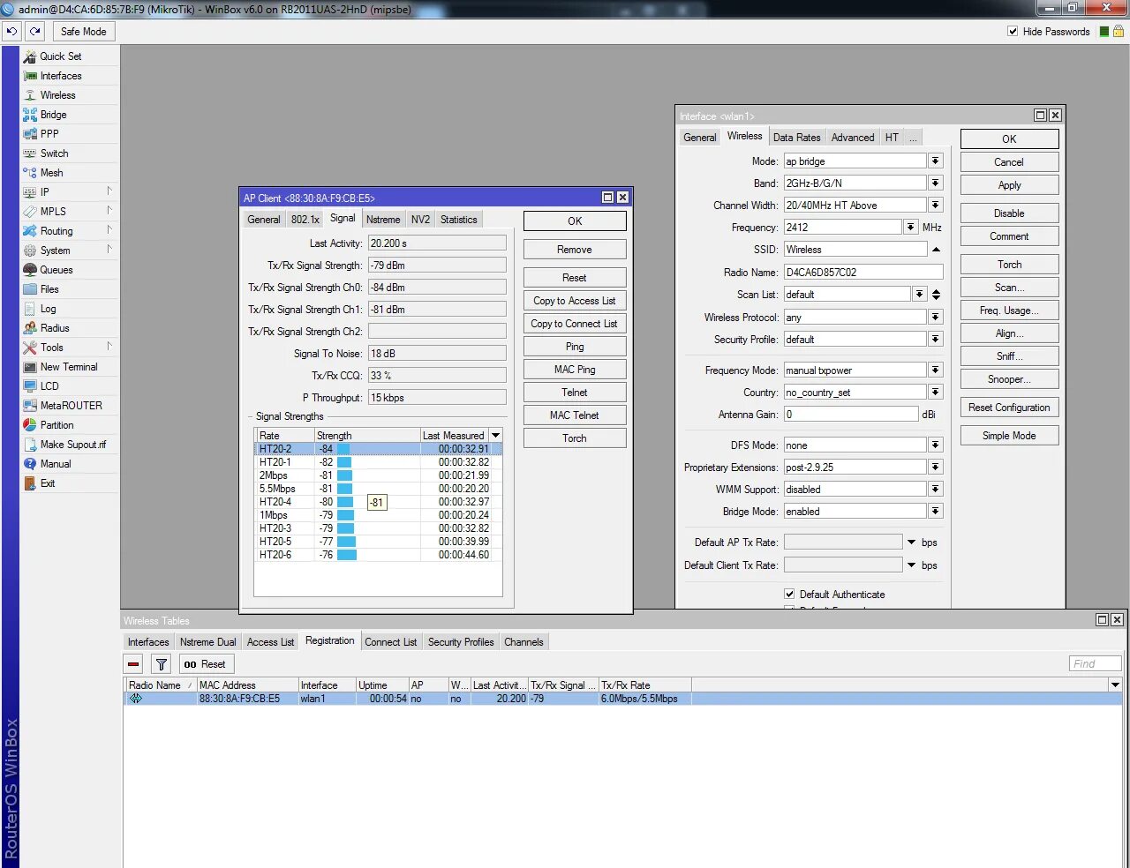This screenshot has height=868, width=1130.
Task: Click the Find input field
Action: (x=1095, y=663)
